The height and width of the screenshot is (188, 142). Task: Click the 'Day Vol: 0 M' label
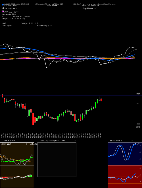(x=89, y=9)
